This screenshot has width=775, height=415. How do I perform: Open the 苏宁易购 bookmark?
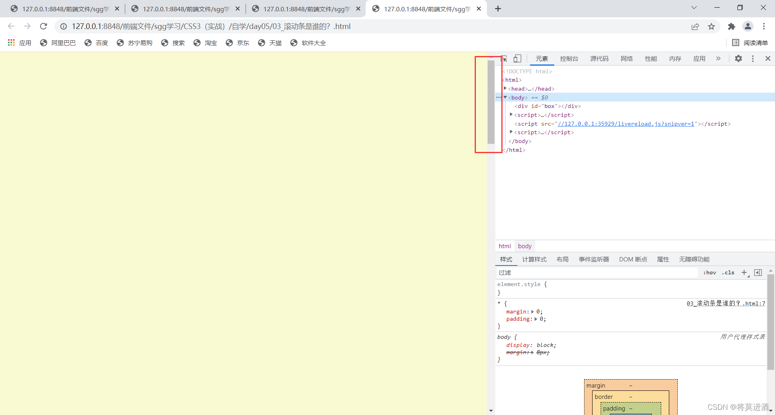tap(134, 43)
